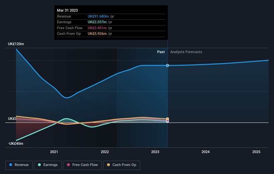
Task: Click the UK£0 y-axis label
Action: click(12, 119)
